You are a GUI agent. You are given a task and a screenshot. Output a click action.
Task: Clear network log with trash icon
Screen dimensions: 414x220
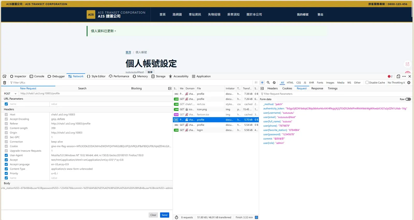click(4, 83)
